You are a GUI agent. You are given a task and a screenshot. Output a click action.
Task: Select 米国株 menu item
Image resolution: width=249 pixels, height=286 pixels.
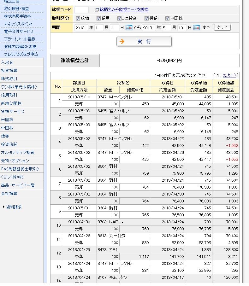(22, 120)
